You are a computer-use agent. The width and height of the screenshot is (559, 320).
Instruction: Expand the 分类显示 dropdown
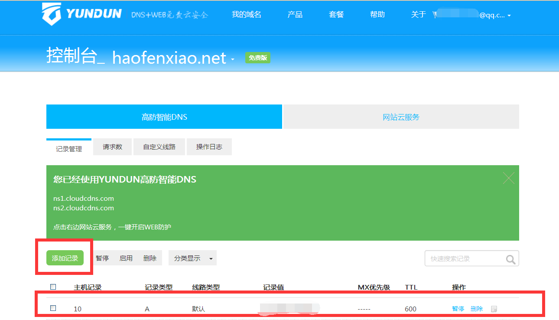[192, 258]
